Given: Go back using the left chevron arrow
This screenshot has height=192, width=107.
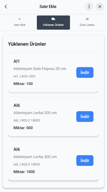Looking at the screenshot, I should pos(6,7).
